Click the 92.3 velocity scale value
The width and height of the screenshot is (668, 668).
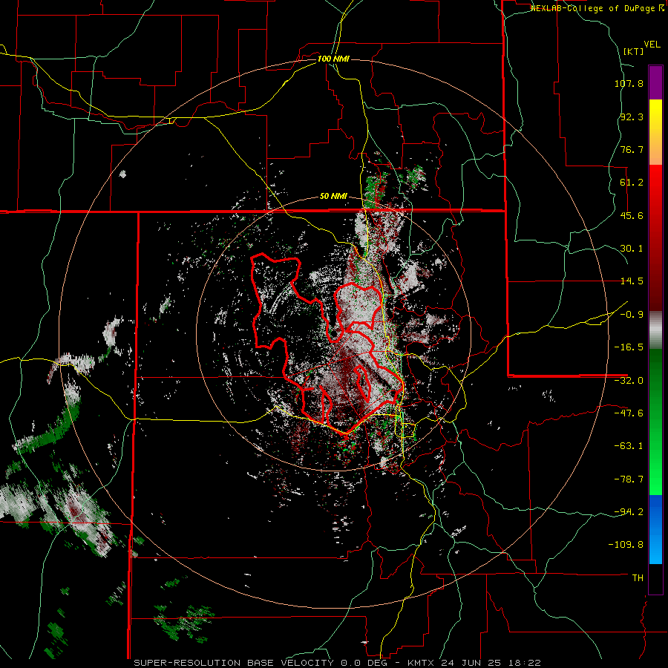pyautogui.click(x=632, y=117)
